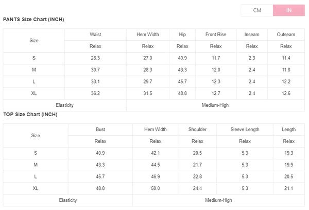Select the IN unit toggle

click(x=288, y=10)
